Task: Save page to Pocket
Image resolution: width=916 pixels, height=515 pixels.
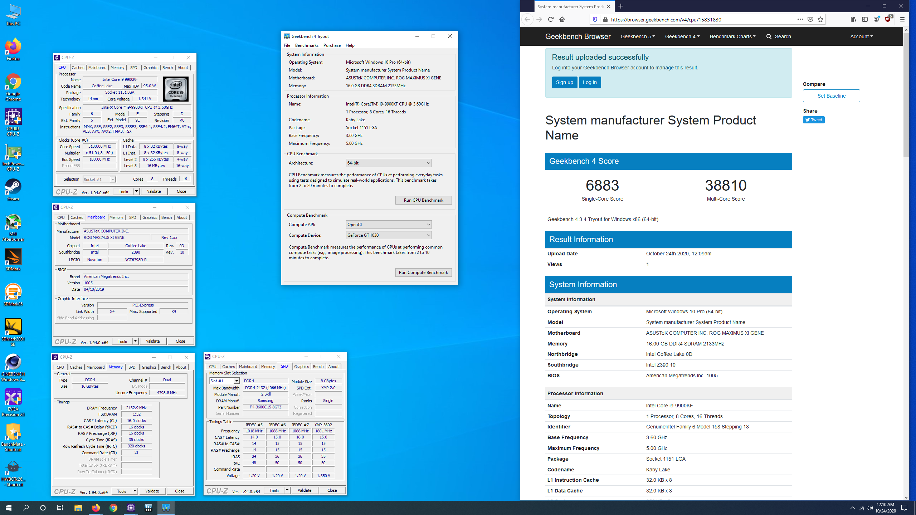Action: (x=810, y=19)
